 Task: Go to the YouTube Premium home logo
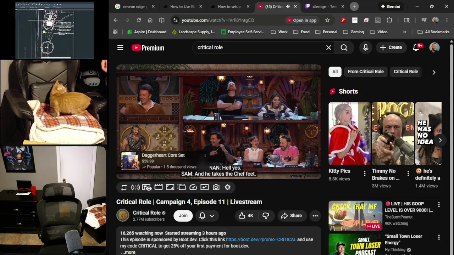click(148, 48)
